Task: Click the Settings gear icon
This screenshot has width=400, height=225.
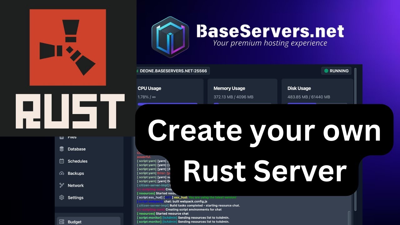Action: point(62,197)
